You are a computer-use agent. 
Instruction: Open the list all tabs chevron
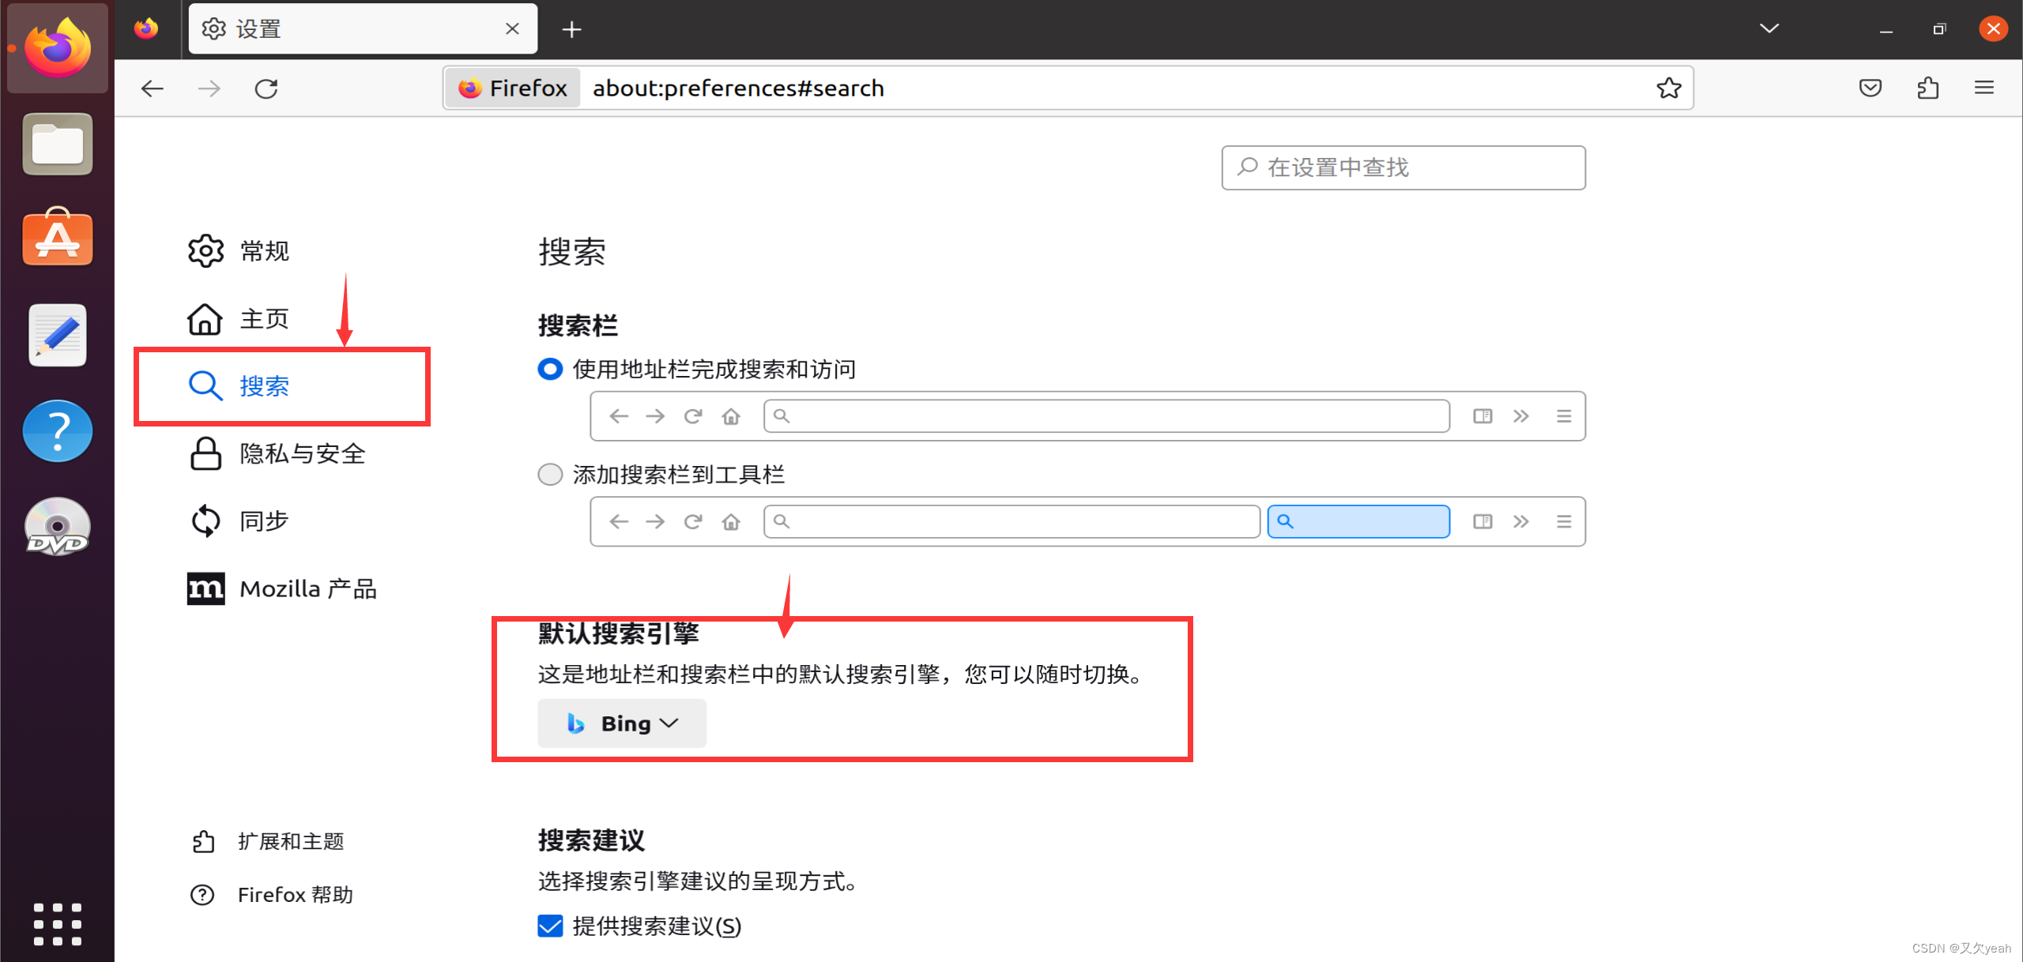1769,29
